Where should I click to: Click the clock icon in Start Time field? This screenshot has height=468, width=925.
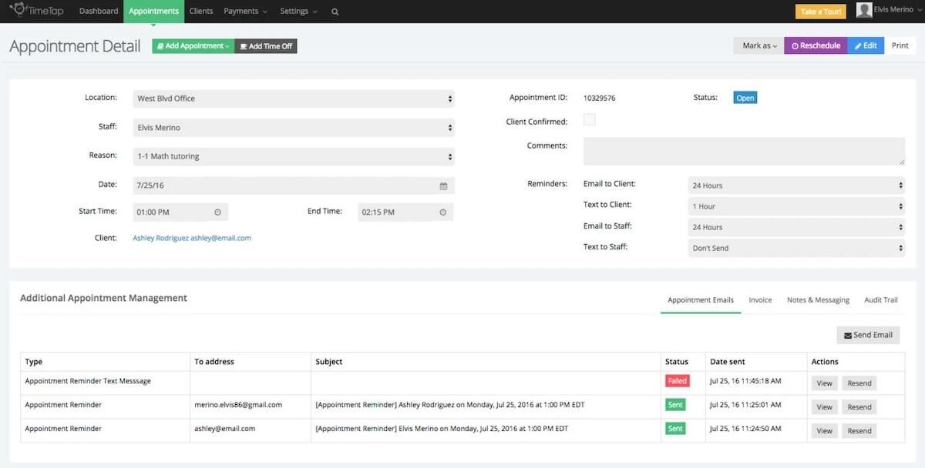217,212
